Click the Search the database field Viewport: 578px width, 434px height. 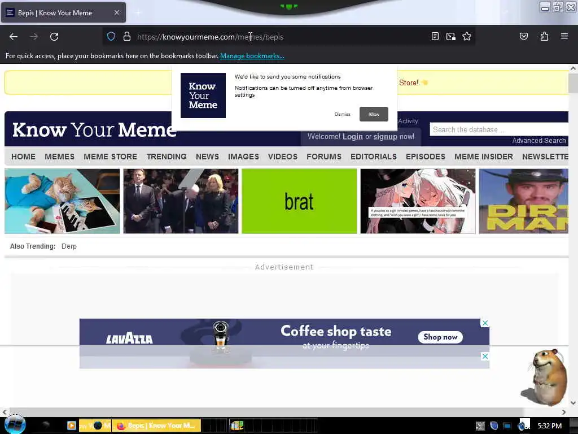click(499, 129)
